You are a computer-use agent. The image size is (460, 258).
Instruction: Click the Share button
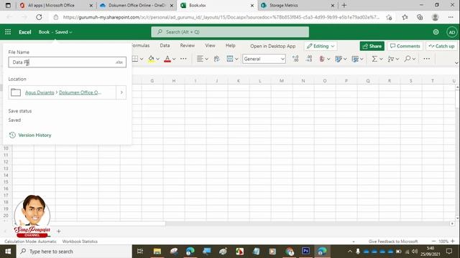pos(372,46)
